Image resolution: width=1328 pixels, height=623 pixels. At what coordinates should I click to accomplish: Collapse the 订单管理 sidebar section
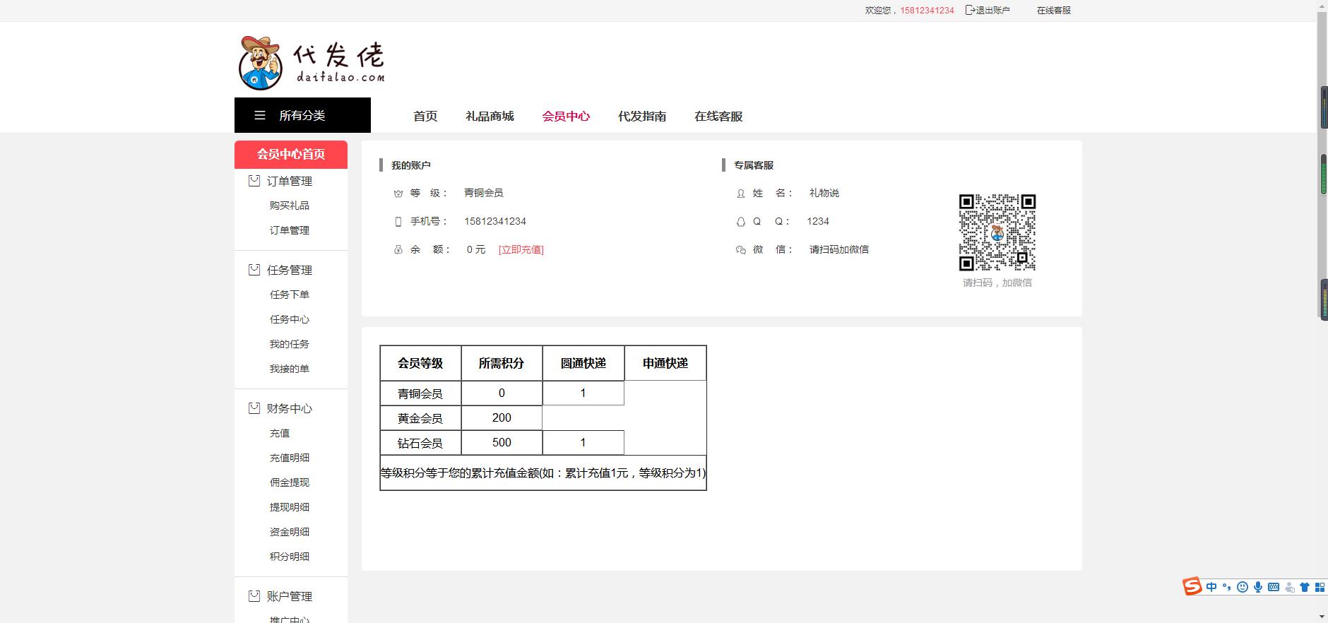coord(280,181)
